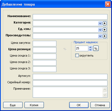This screenshot has height=111, width=112.
Task: Click the plus icon beside Производитель
Action: tap(105, 36)
